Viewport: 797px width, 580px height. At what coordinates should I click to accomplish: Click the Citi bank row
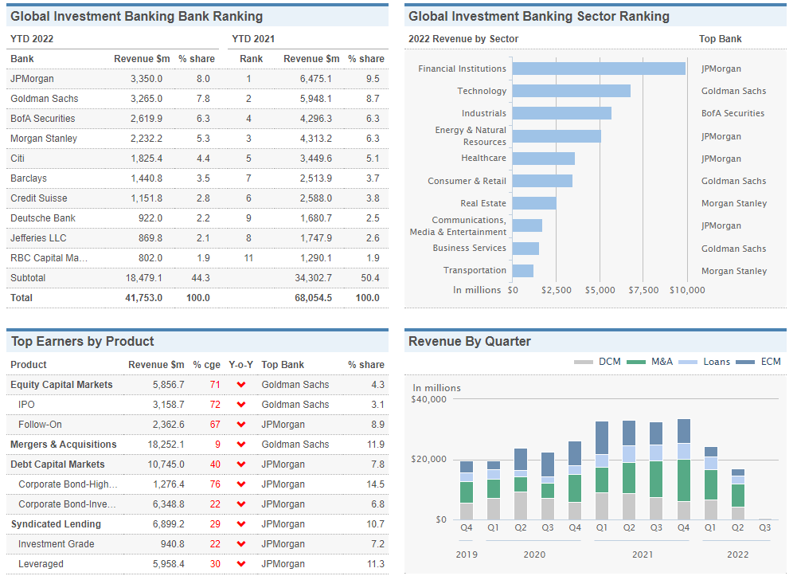click(197, 159)
